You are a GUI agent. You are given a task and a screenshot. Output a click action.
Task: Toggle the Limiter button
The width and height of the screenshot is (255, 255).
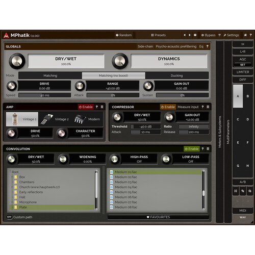pyautogui.click(x=243, y=72)
